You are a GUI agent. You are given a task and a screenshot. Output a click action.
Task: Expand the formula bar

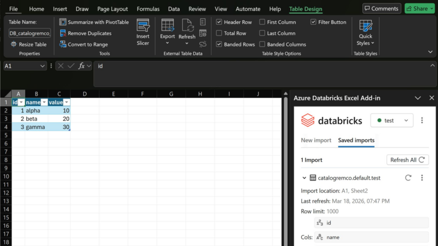[433, 65]
